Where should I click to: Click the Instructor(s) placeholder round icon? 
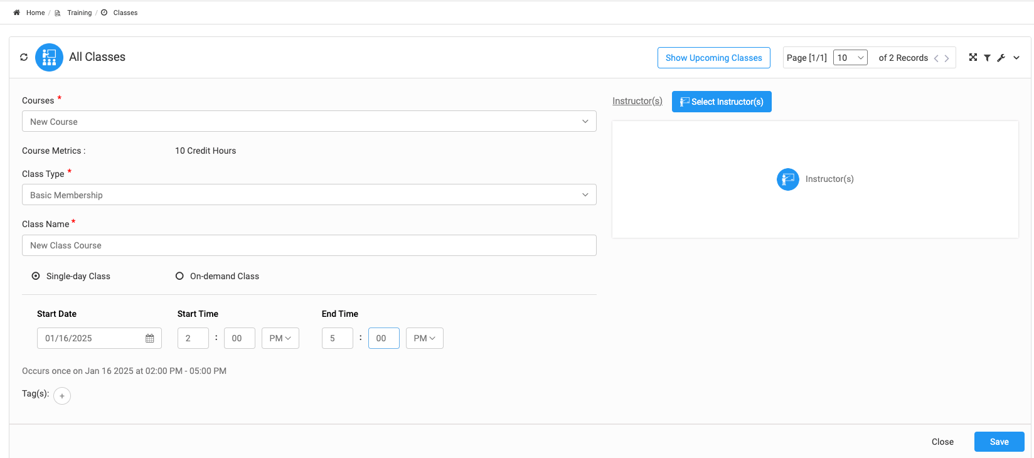788,179
